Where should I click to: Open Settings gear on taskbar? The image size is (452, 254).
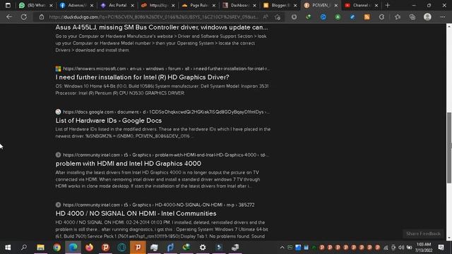tap(203, 248)
